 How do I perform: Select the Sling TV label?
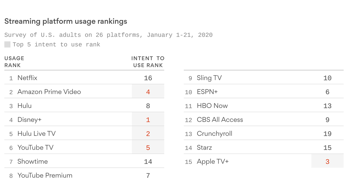(209, 78)
